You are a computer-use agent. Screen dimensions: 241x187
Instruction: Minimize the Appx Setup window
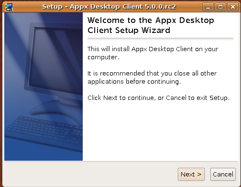point(208,7)
